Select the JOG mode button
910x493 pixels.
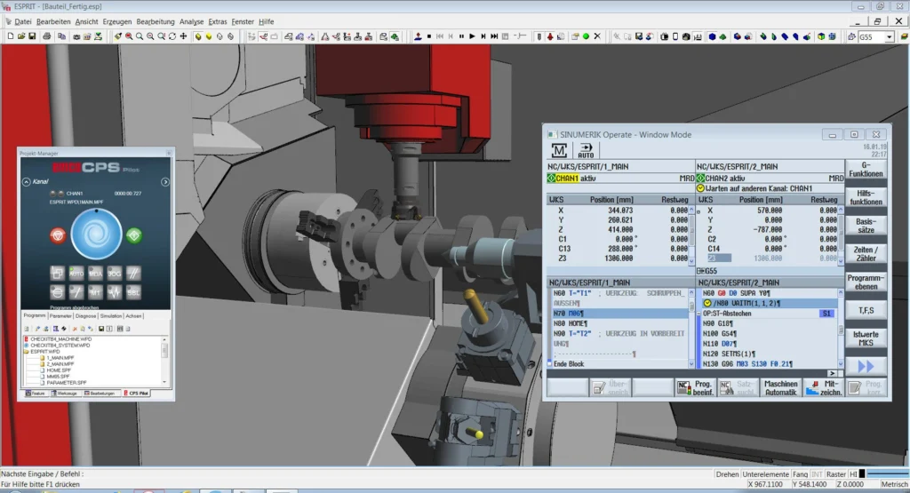[113, 274]
